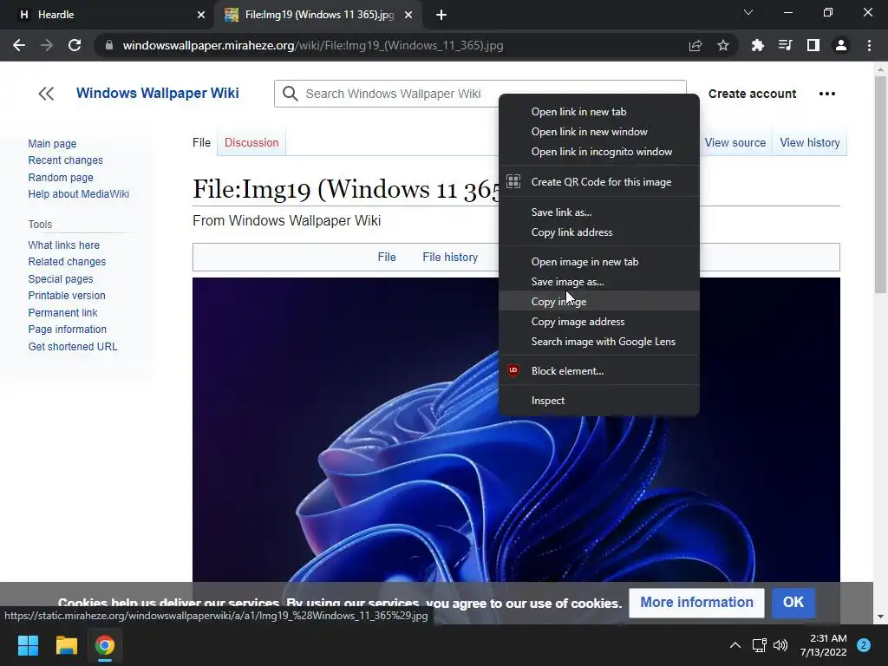Open the wiki three-dot more menu
Screen dimensions: 888x666
coord(826,94)
